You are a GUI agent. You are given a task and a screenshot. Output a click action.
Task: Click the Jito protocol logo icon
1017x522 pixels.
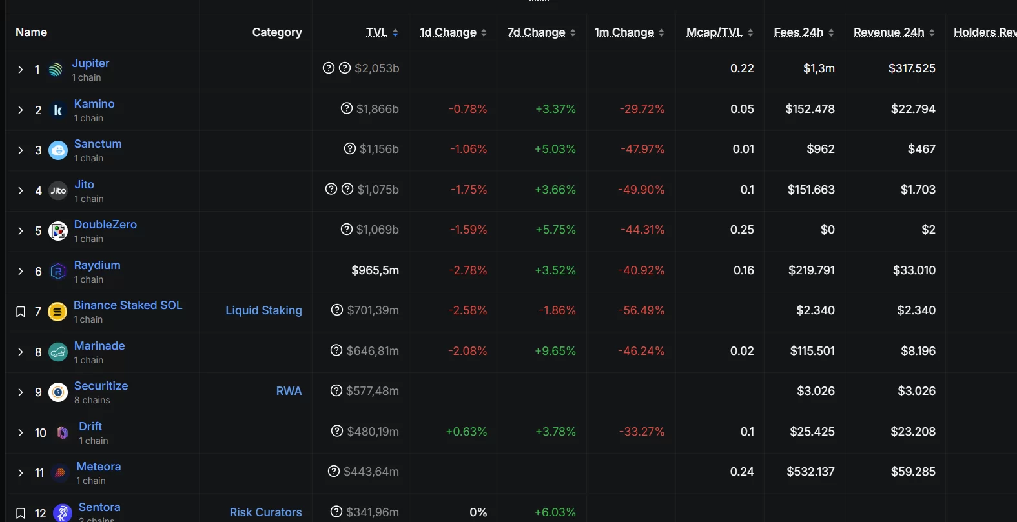(x=58, y=191)
